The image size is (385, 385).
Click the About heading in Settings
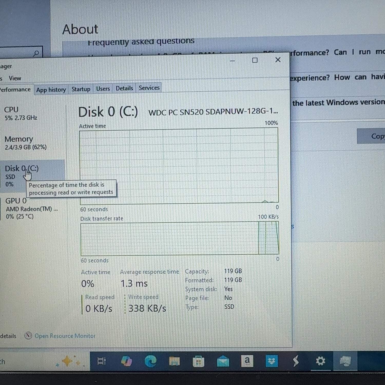[80, 29]
